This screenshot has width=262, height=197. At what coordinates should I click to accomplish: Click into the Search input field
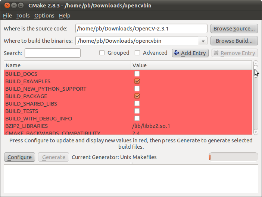click(x=53, y=53)
